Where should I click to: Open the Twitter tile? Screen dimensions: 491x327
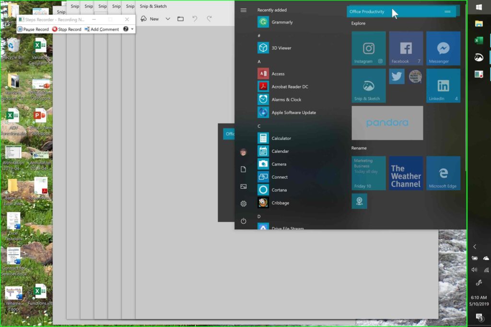[397, 76]
